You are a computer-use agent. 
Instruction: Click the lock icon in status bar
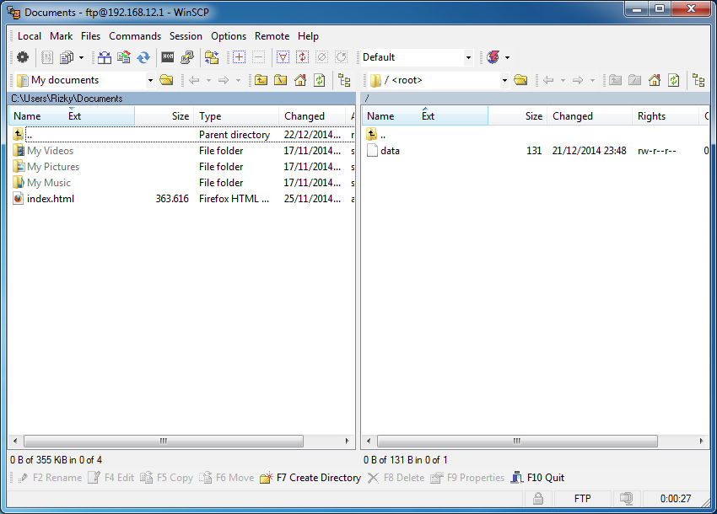click(538, 499)
